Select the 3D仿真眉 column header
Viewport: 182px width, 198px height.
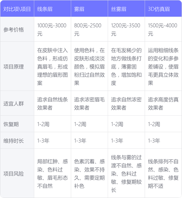163,8
